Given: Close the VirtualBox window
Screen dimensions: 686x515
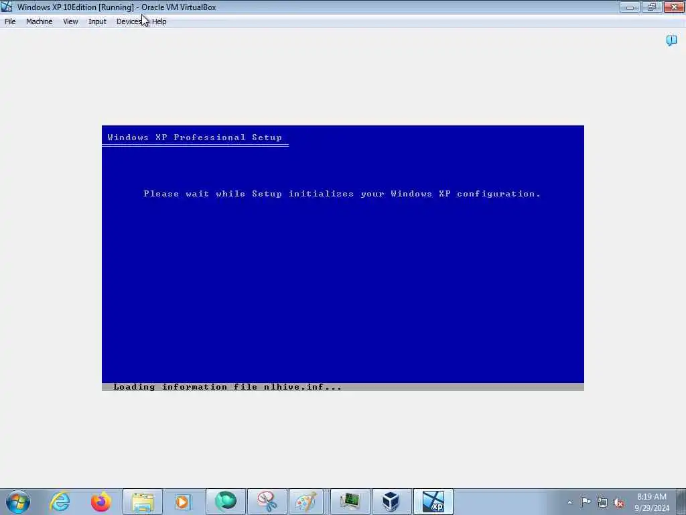Looking at the screenshot, I should [674, 7].
